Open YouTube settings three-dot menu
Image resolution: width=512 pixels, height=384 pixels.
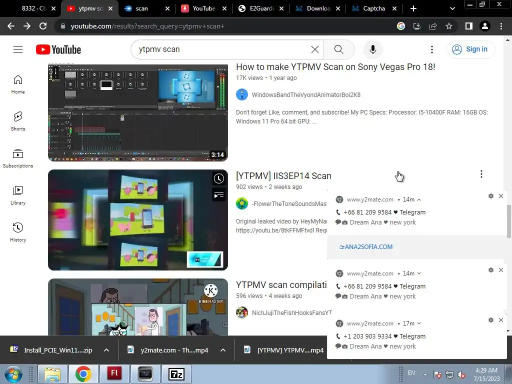coord(431,49)
